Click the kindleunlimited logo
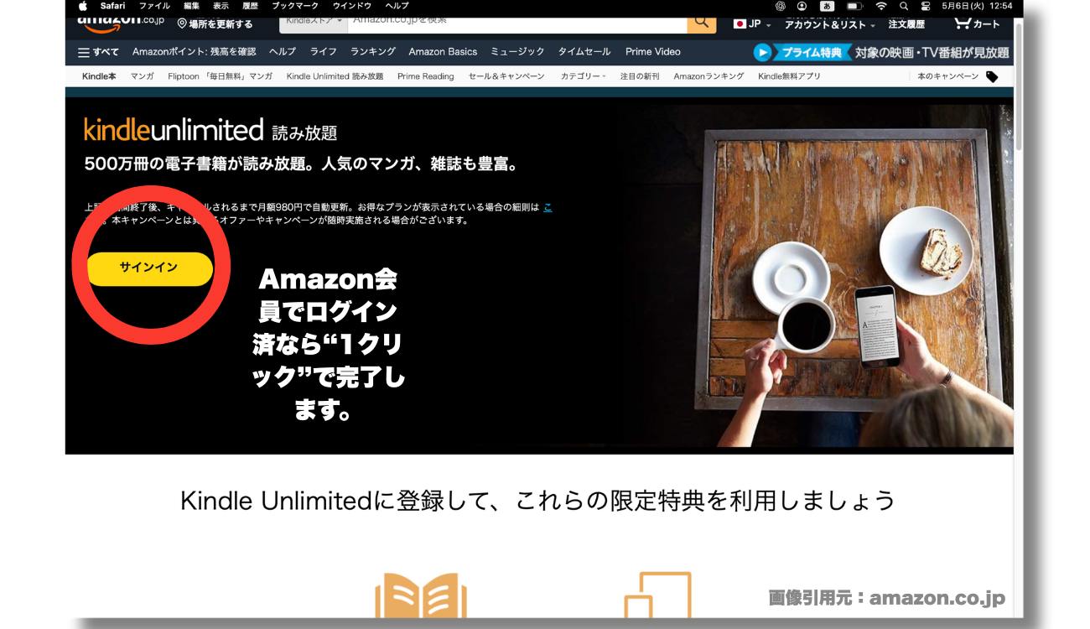 [x=174, y=130]
